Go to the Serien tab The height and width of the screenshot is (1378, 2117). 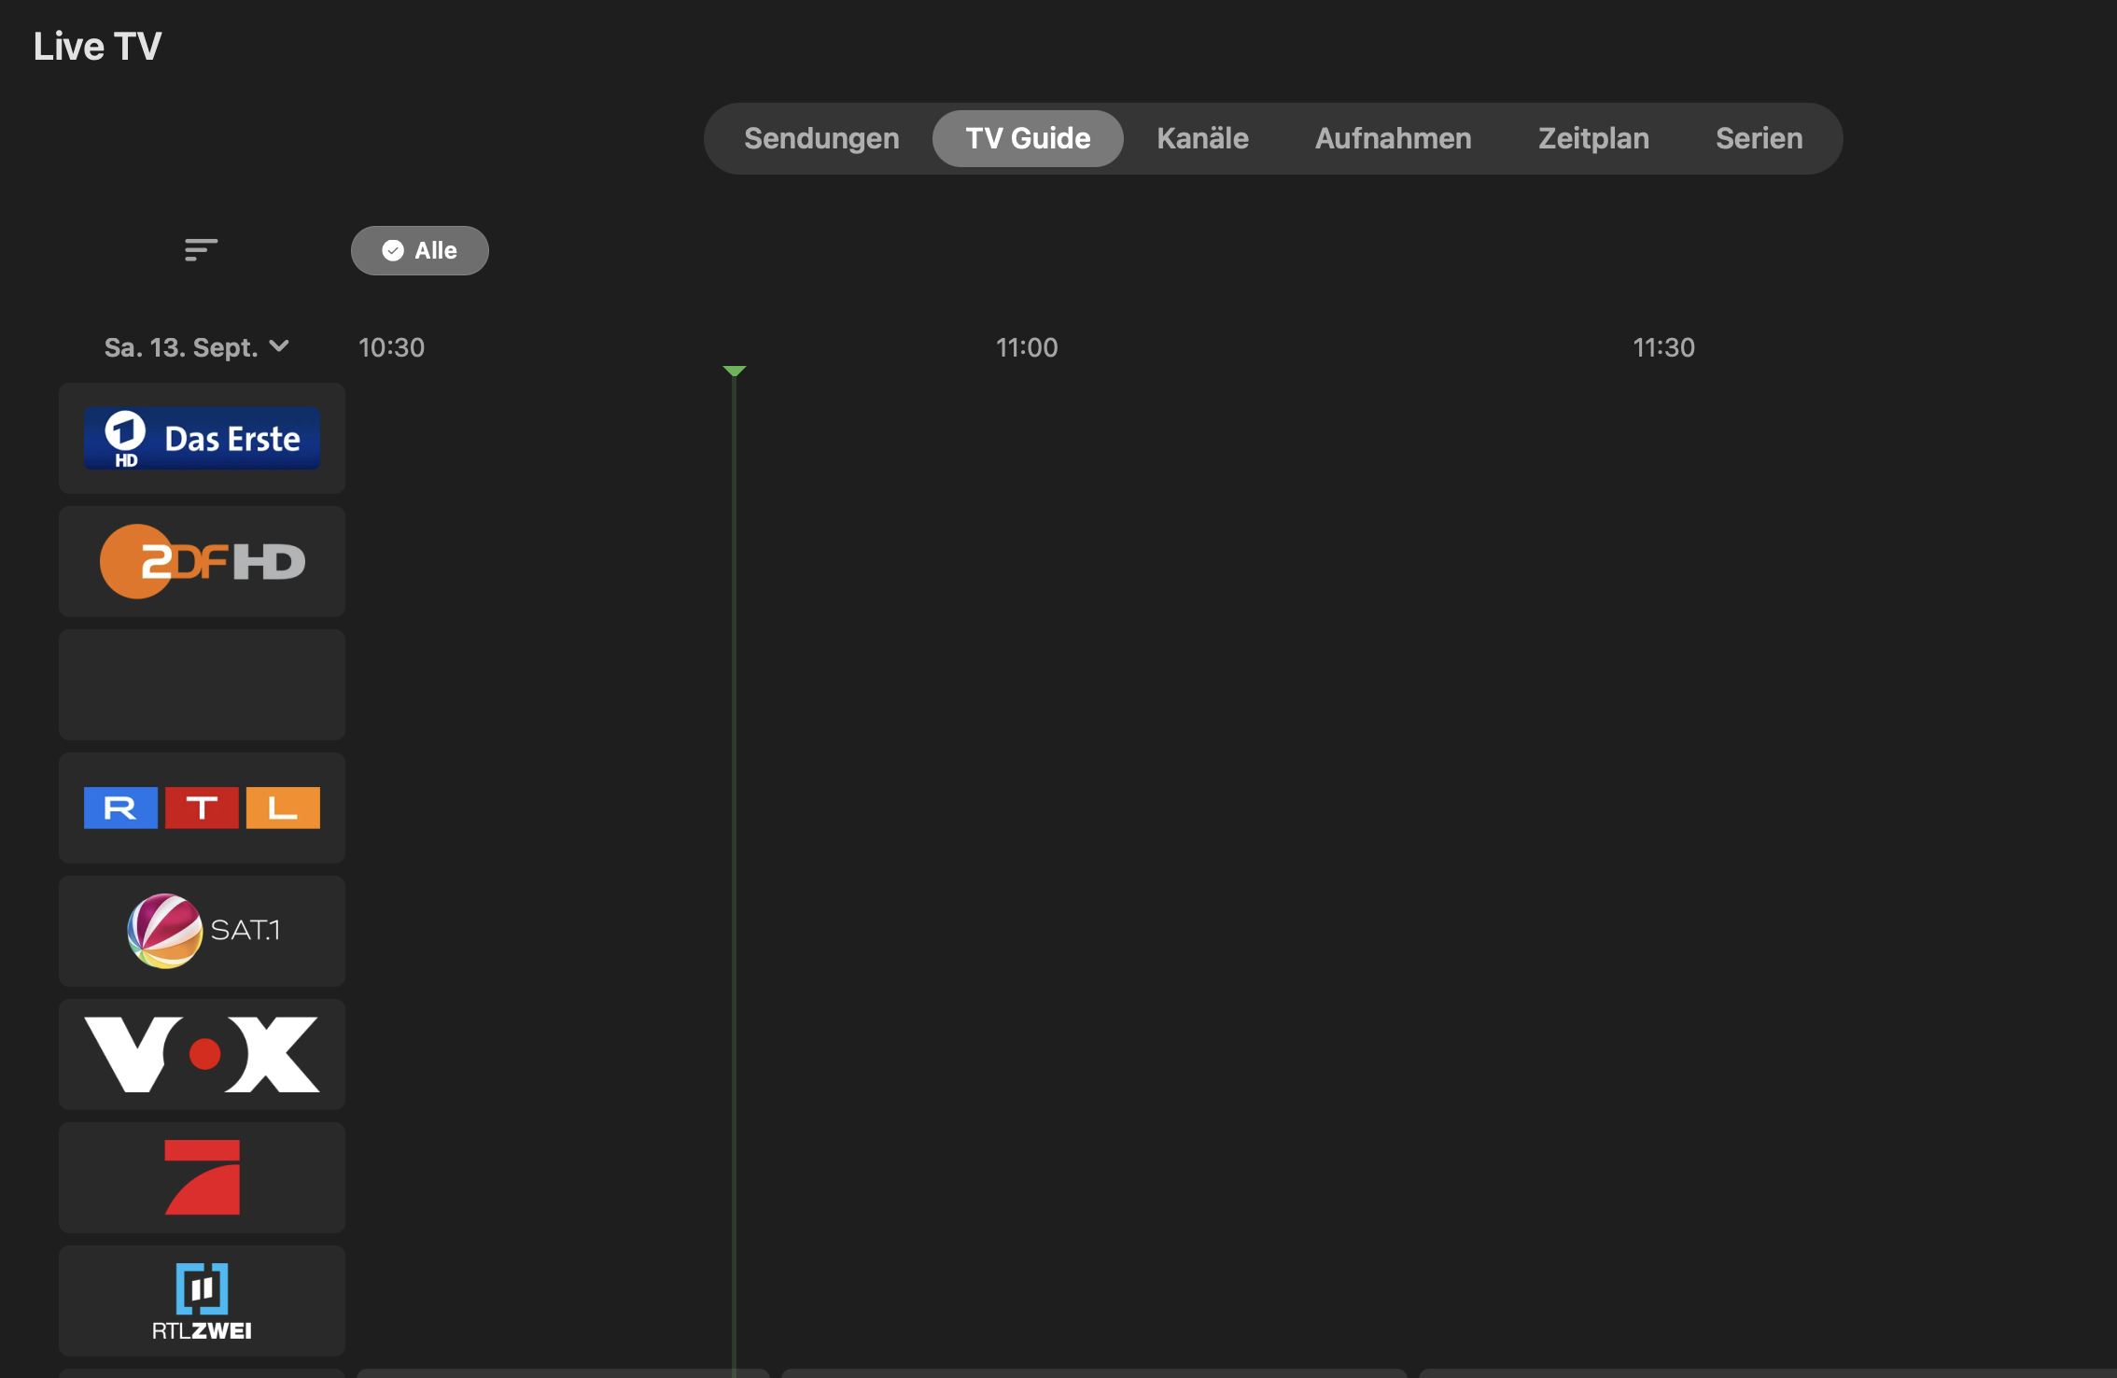point(1759,138)
